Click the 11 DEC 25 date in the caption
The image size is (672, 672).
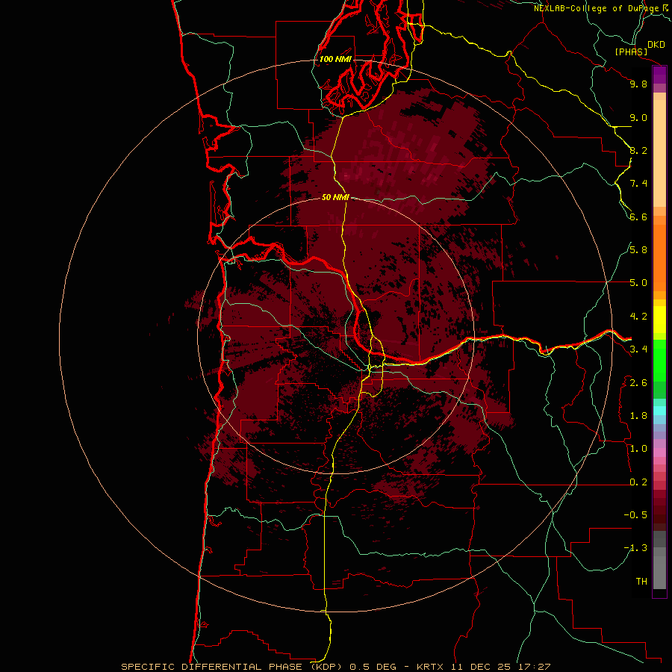click(x=480, y=667)
